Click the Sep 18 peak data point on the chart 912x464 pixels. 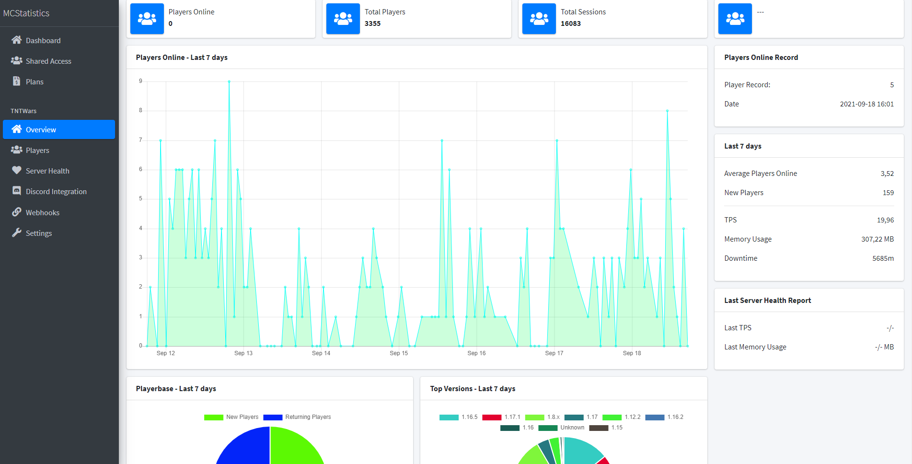(666, 110)
